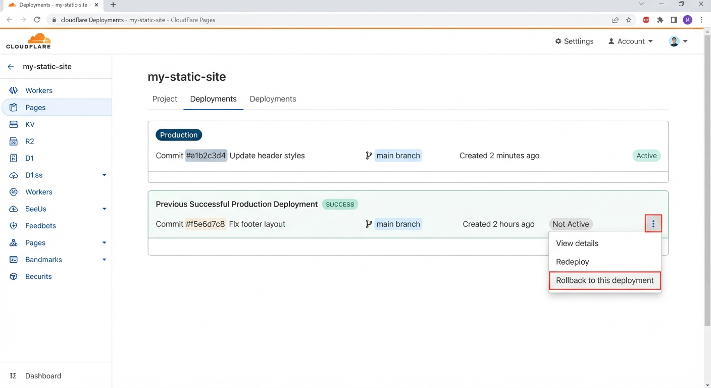Select the highlighted Pages sidebar item
The width and height of the screenshot is (711, 388).
57,108
